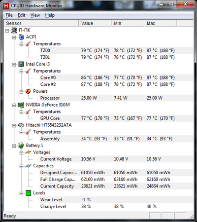The width and height of the screenshot is (197, 222).
Task: Click thermometer icon under ACPI Temperatures
Action: tap(28, 44)
